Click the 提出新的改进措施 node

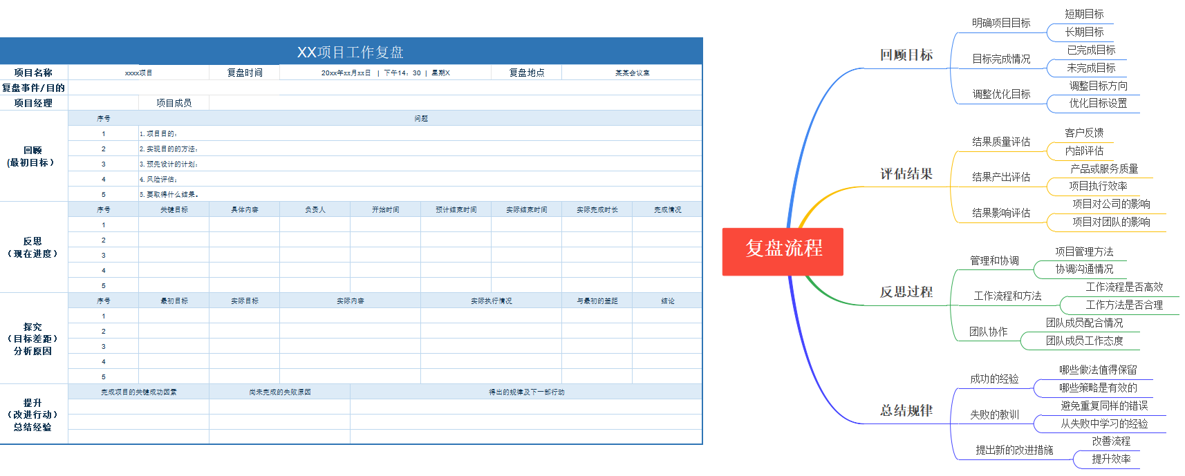coord(1014,450)
